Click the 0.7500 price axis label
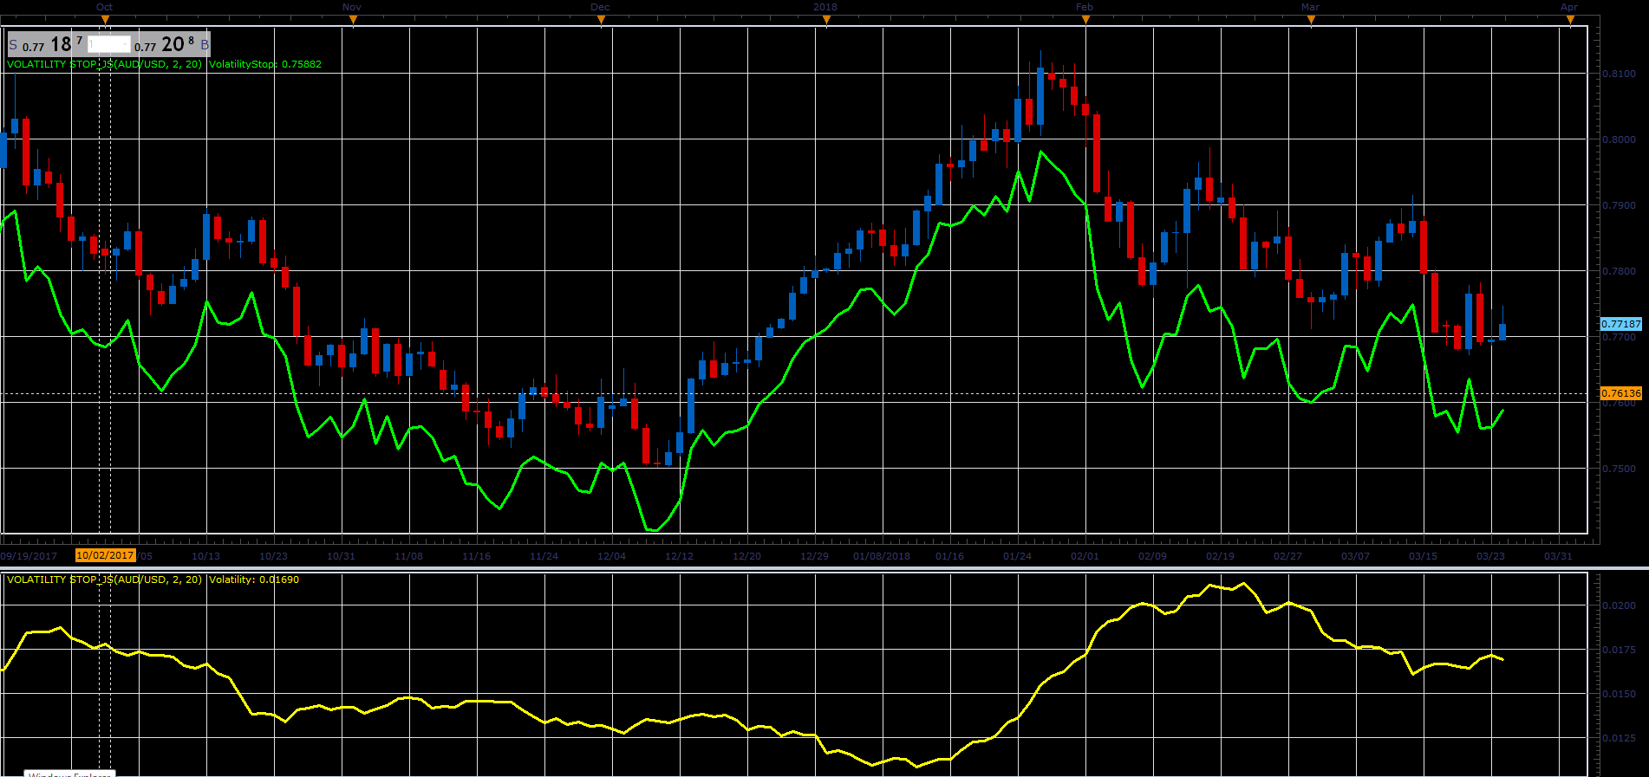1649x777 pixels. coord(1619,469)
